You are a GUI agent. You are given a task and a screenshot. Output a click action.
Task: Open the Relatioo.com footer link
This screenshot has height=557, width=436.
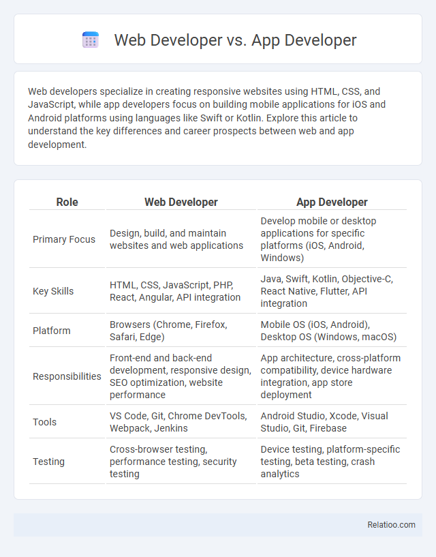point(391,525)
